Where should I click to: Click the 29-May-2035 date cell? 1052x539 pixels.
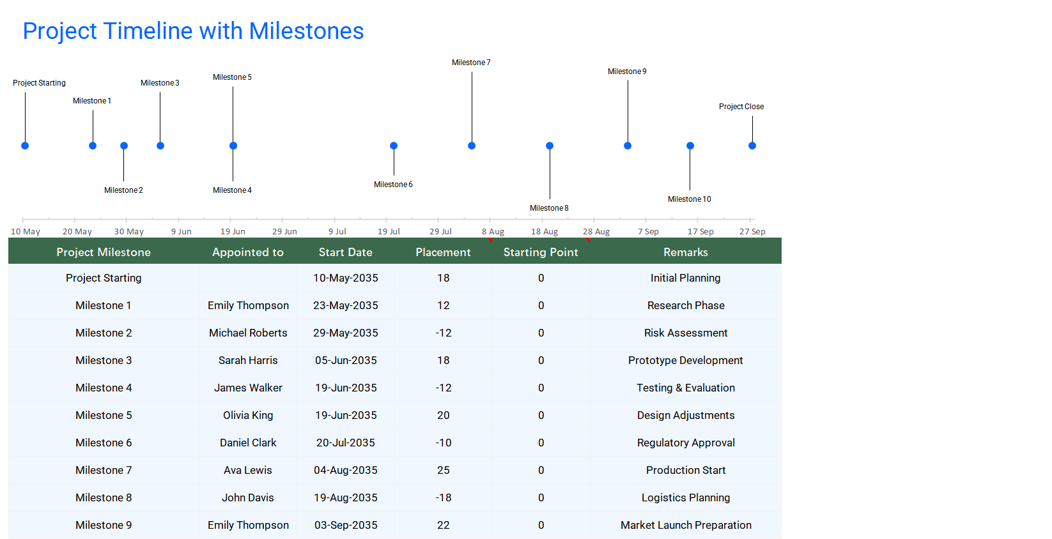346,333
